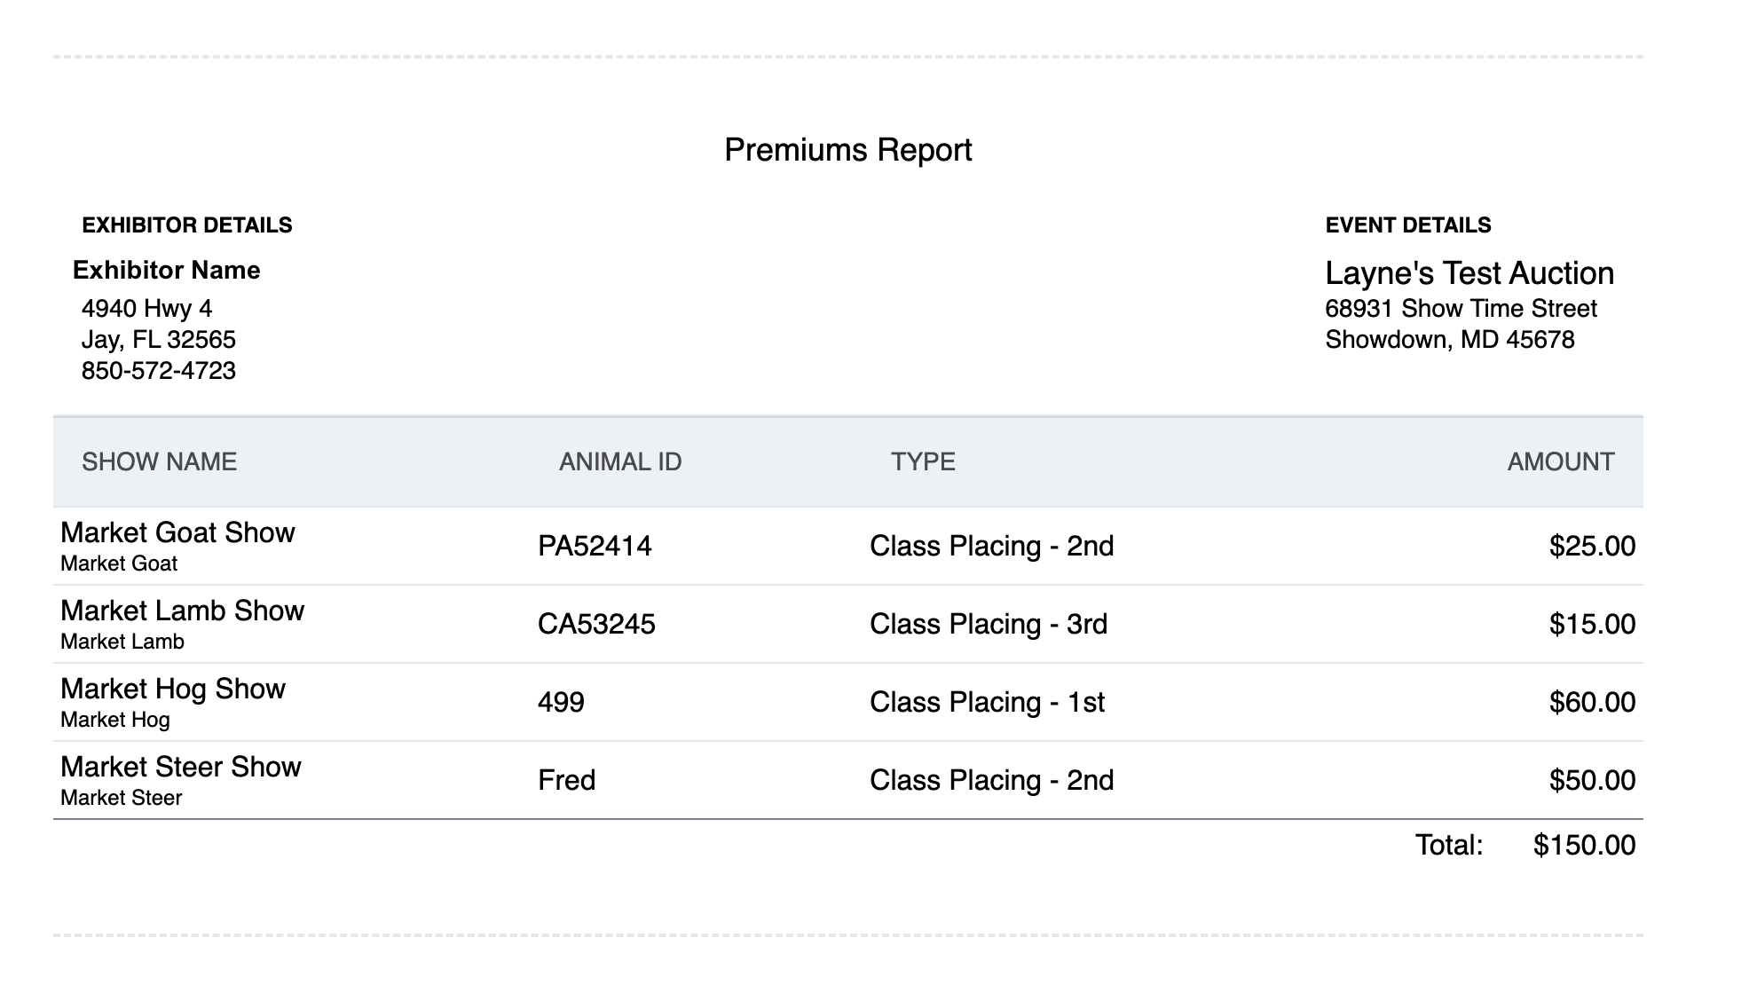Click the $50.00 amount
The height and width of the screenshot is (985, 1757).
coord(1592,780)
